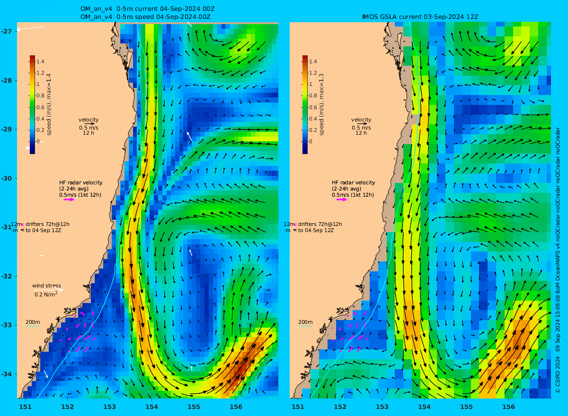Click longitude label 155 under left map
Viewport: 568px width, 416px height.
(194, 407)
